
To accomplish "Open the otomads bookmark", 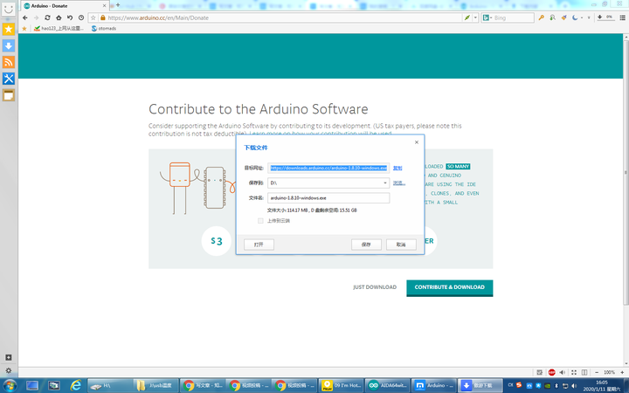I will point(104,29).
